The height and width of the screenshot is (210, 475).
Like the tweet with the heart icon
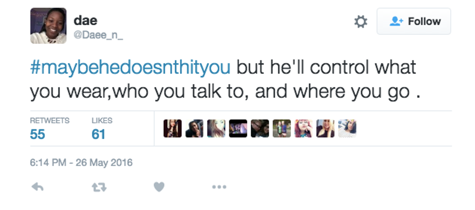(x=159, y=187)
